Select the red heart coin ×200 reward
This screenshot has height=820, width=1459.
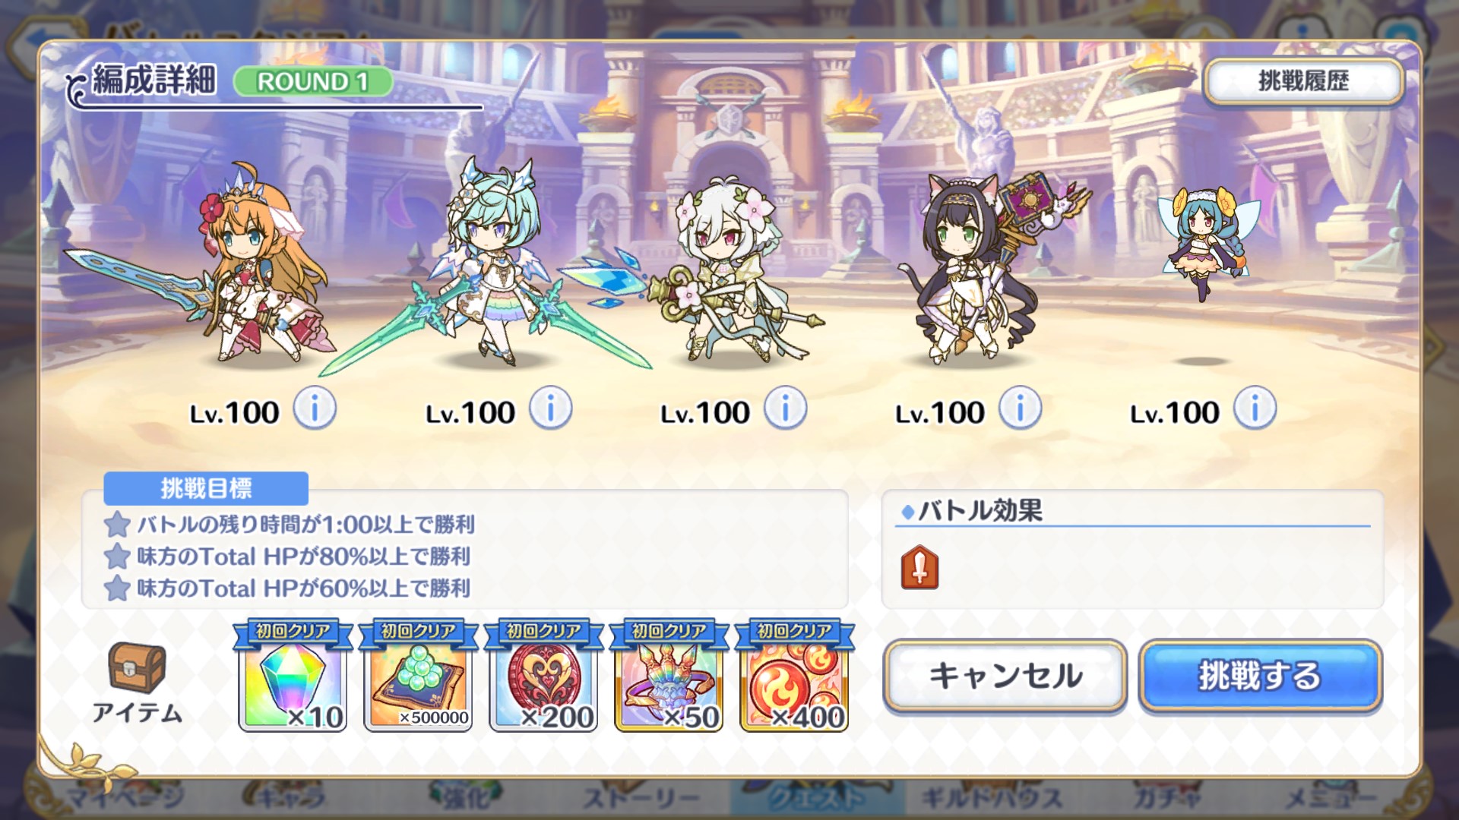(x=543, y=677)
